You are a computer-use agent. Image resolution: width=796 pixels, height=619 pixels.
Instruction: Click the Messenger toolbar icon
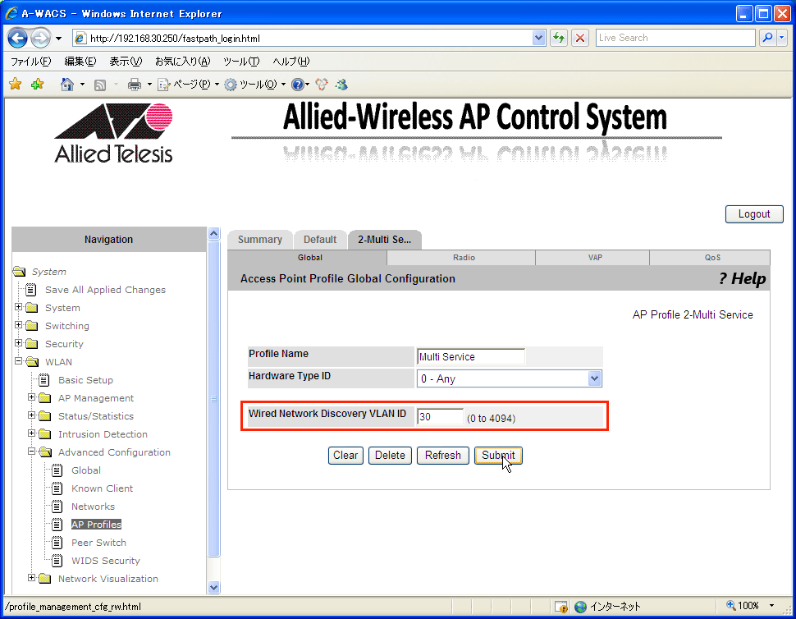[x=341, y=85]
